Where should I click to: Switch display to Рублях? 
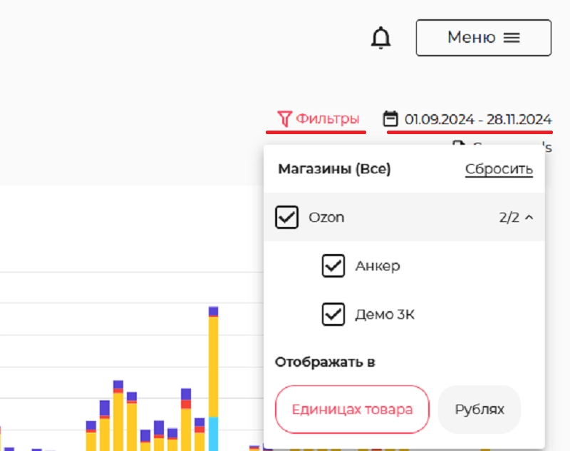[x=480, y=410]
